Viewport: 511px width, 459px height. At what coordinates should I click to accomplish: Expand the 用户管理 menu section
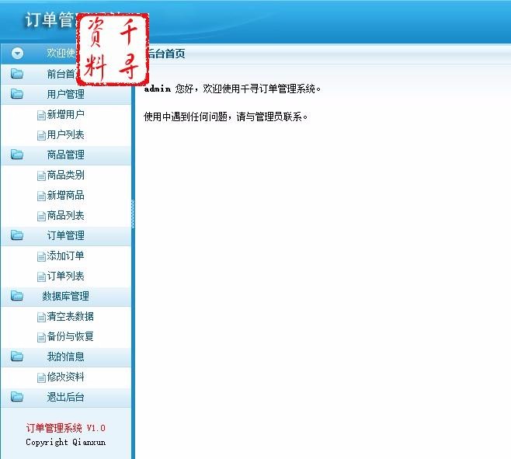tap(65, 94)
